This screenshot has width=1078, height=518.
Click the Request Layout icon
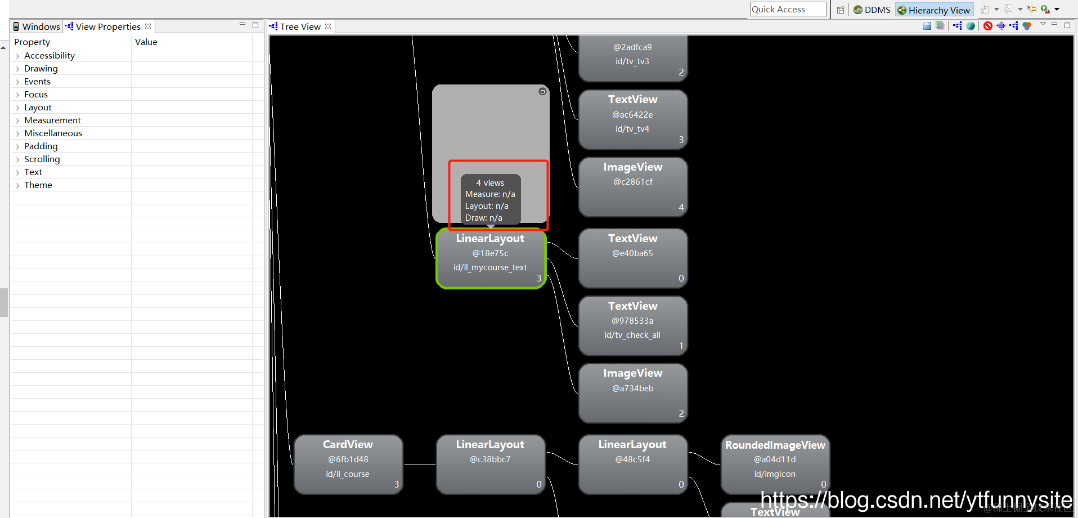pyautogui.click(x=1001, y=26)
